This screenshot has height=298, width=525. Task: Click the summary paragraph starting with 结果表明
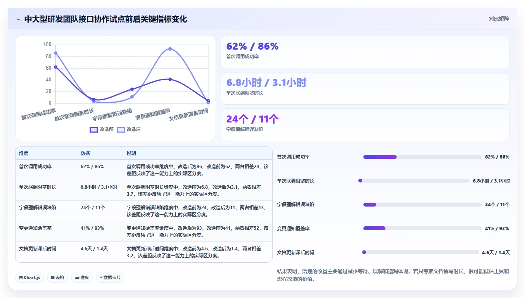(393, 275)
